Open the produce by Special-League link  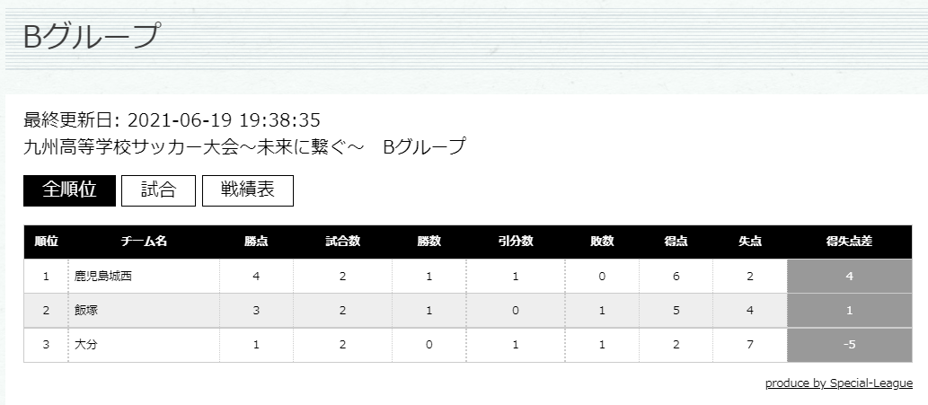click(839, 383)
